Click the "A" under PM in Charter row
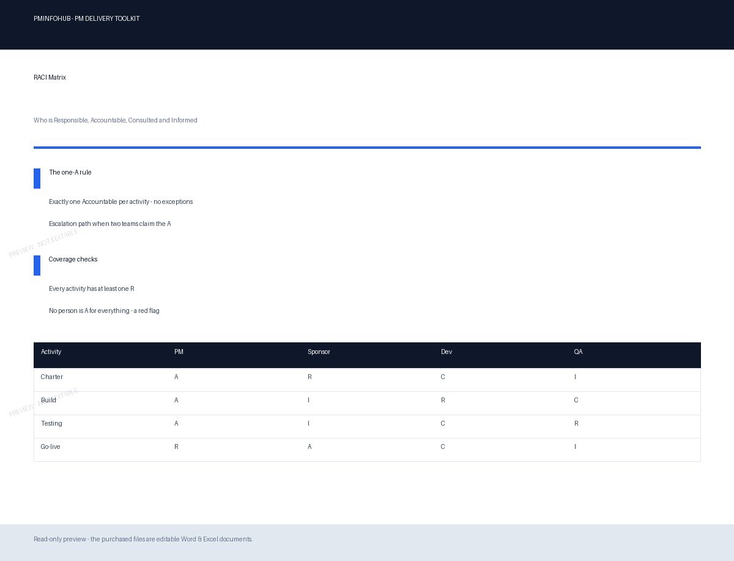Image resolution: width=734 pixels, height=561 pixels. [176, 377]
